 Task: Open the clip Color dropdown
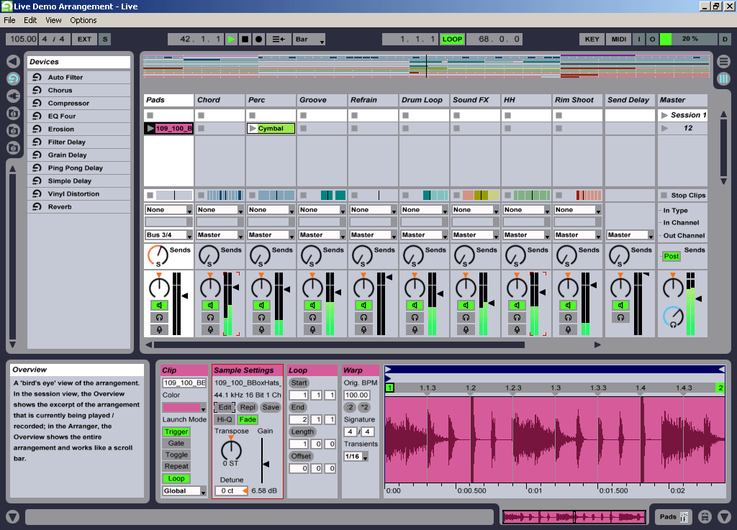(x=184, y=407)
